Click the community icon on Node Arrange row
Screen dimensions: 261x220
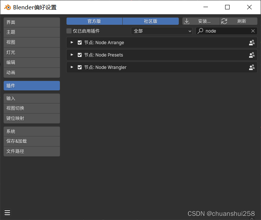tap(252, 43)
